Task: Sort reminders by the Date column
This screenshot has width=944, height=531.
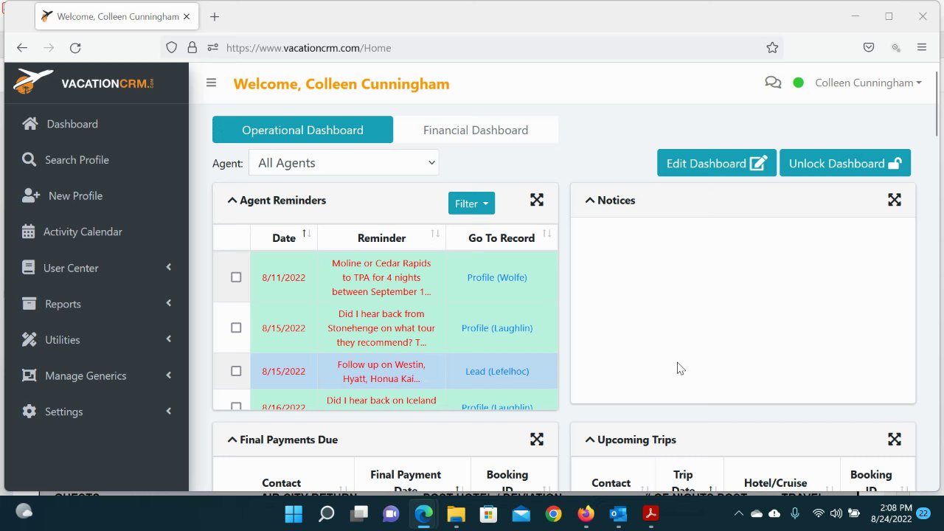Action: tap(284, 237)
